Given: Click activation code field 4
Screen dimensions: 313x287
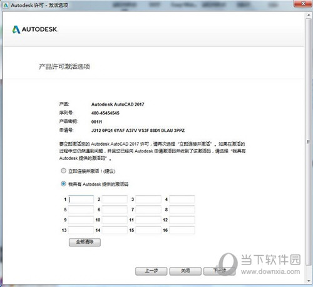Looking at the screenshot, I should 182,199.
